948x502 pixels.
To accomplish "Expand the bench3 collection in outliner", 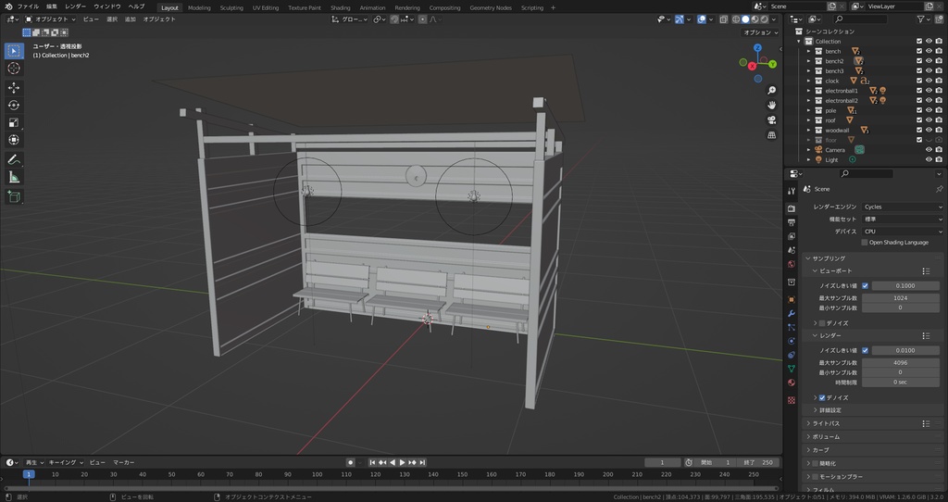I will point(808,71).
